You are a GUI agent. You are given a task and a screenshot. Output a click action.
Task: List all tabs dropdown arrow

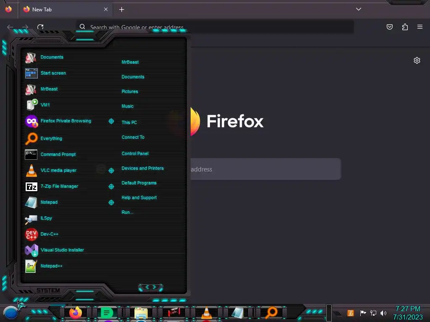(x=359, y=9)
